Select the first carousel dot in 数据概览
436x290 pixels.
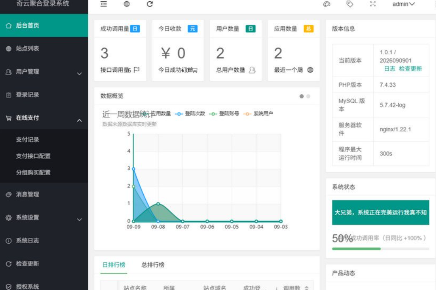(x=301, y=96)
